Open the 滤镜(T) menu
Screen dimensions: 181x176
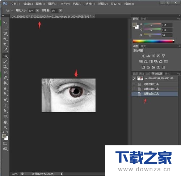(x=90, y=4)
